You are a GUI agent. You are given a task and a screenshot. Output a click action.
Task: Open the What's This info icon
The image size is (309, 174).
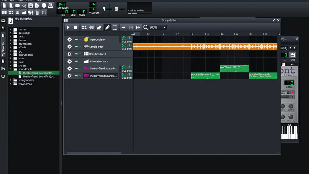click(44, 5)
